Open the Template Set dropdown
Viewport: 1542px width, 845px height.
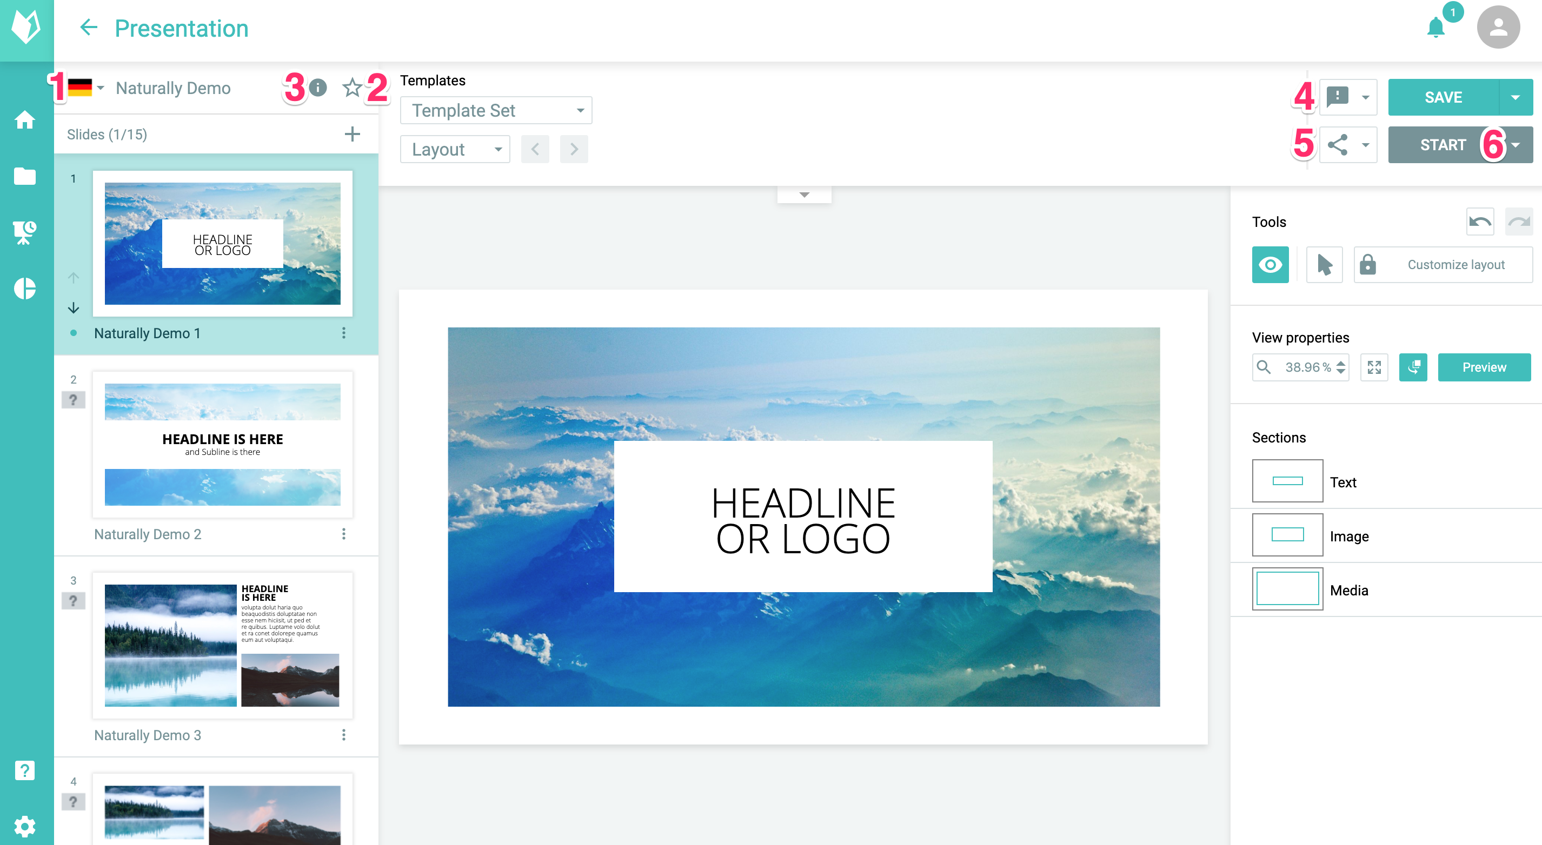pos(496,110)
